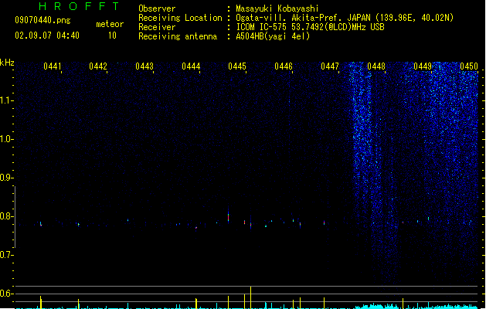Click the 0.7 kHz axis label
This screenshot has height=309, width=486.
tap(6, 255)
